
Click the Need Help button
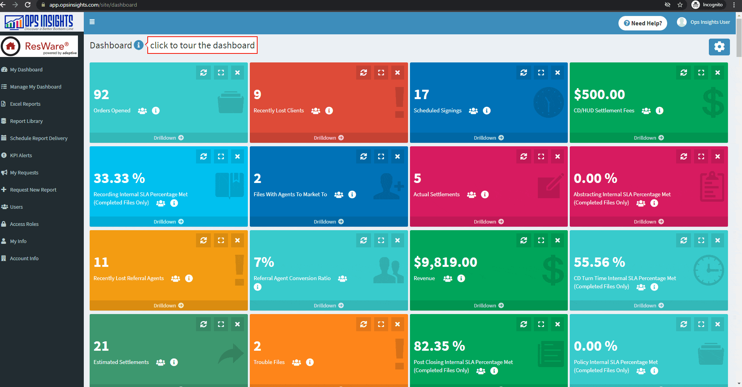coord(642,23)
